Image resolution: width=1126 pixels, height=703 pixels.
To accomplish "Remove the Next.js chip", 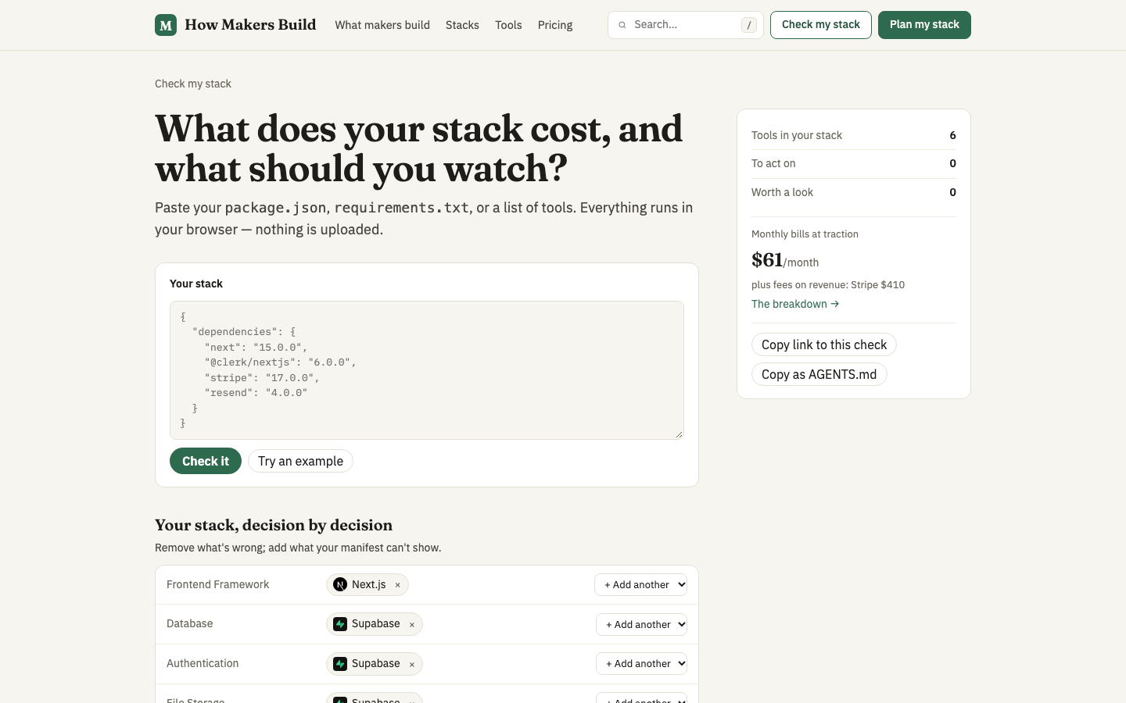I will click(397, 585).
